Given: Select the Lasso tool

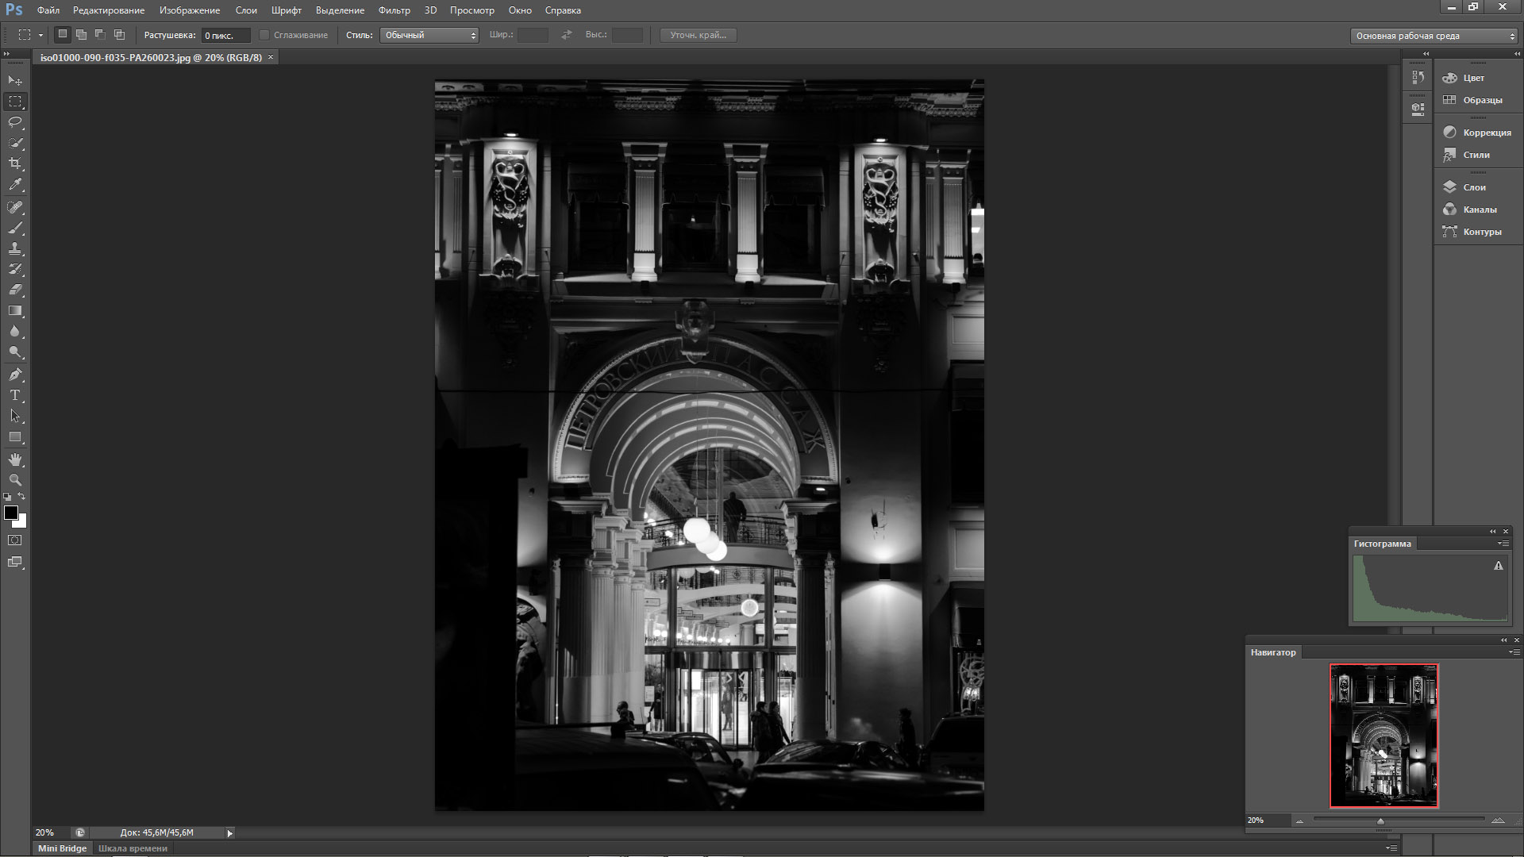Looking at the screenshot, I should [15, 122].
